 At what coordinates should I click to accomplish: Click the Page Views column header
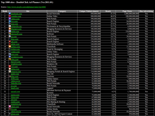point(127,11)
